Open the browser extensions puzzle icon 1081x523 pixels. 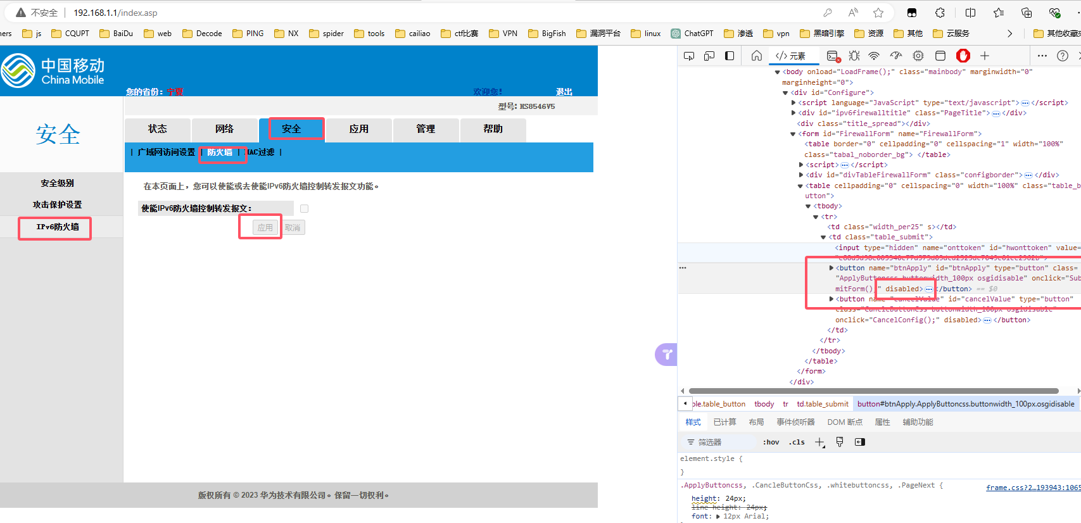pyautogui.click(x=940, y=13)
